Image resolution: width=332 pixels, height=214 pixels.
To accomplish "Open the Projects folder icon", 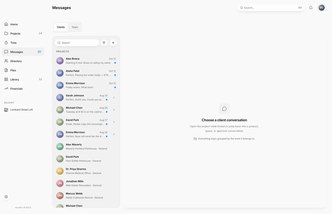I will pyautogui.click(x=6, y=33).
